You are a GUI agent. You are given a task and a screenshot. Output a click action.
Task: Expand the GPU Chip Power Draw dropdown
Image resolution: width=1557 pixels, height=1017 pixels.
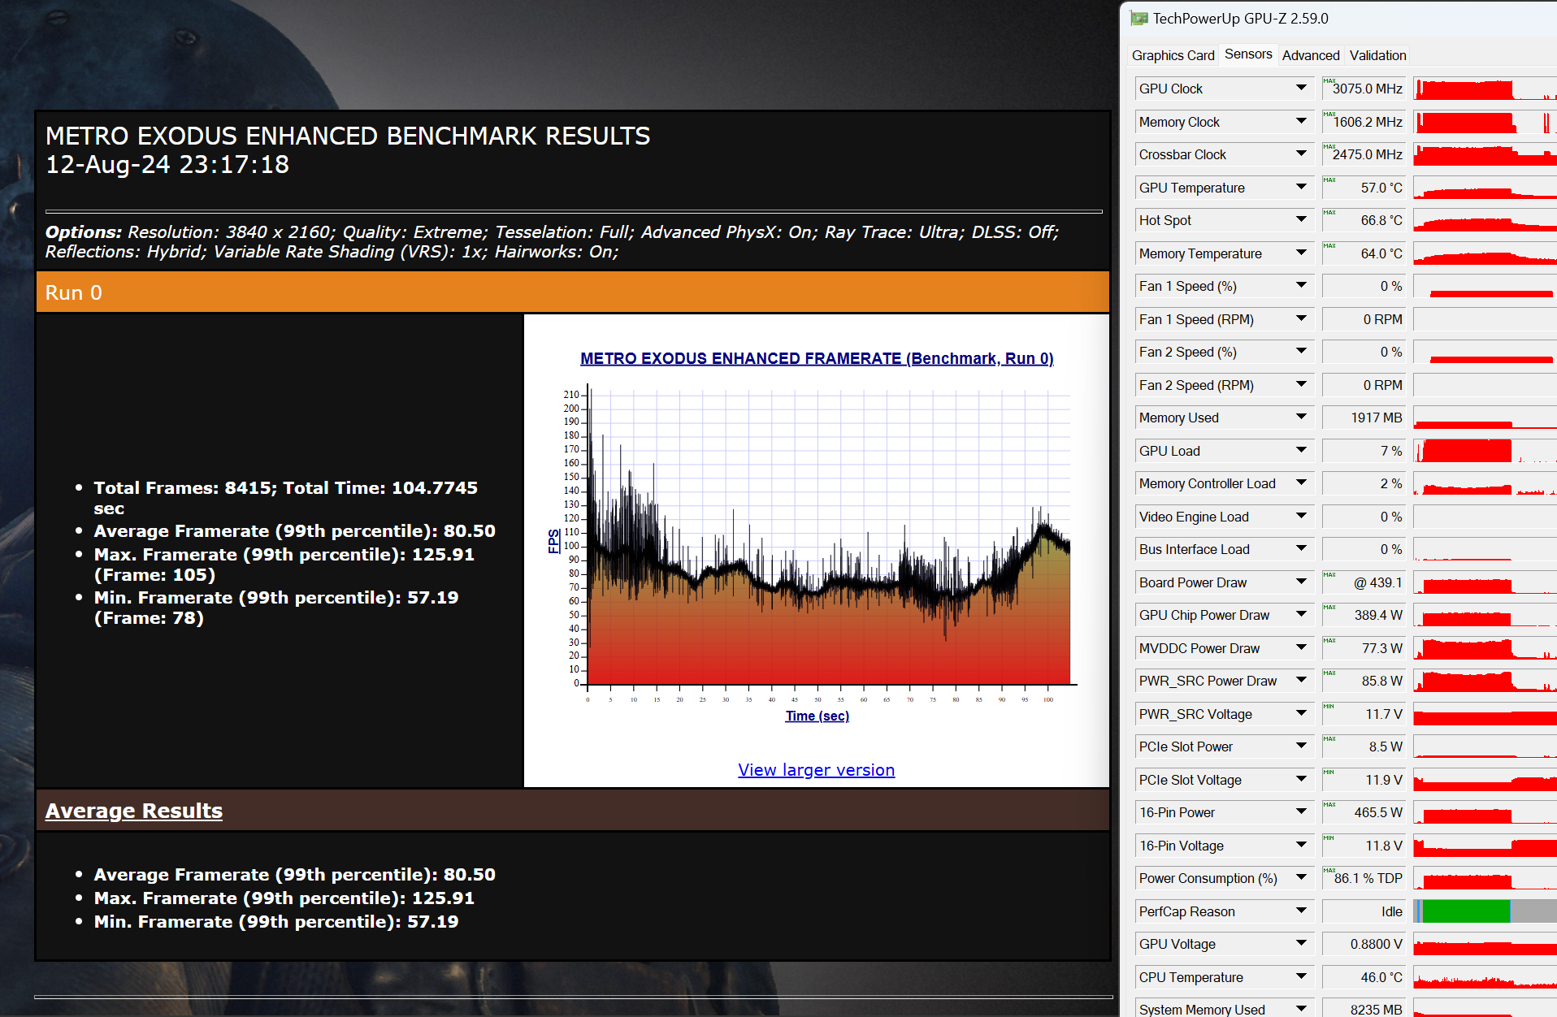tap(1301, 615)
